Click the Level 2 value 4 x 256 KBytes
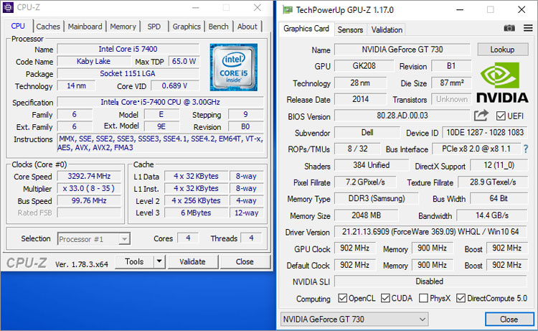The image size is (538, 331). click(196, 200)
